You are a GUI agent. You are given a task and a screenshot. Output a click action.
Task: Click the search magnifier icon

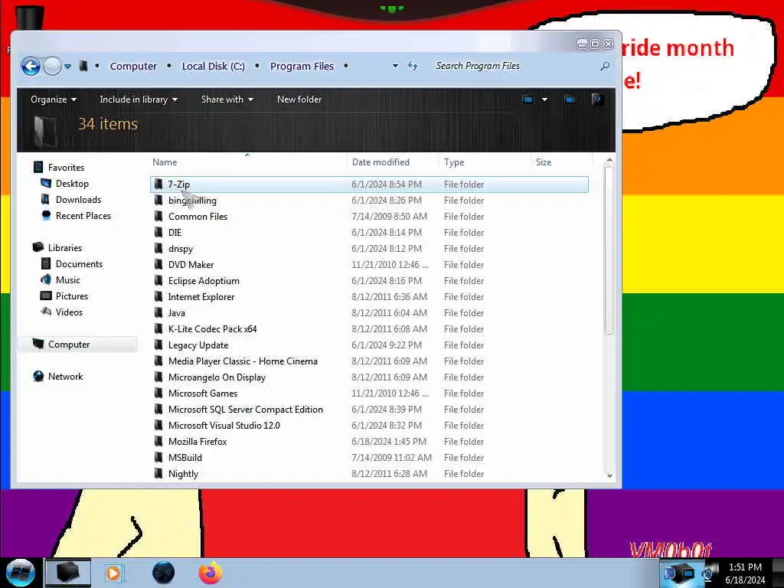pyautogui.click(x=605, y=66)
